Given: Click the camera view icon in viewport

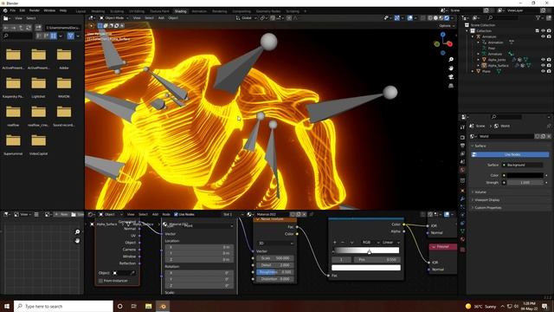Looking at the screenshot, I should (451, 77).
